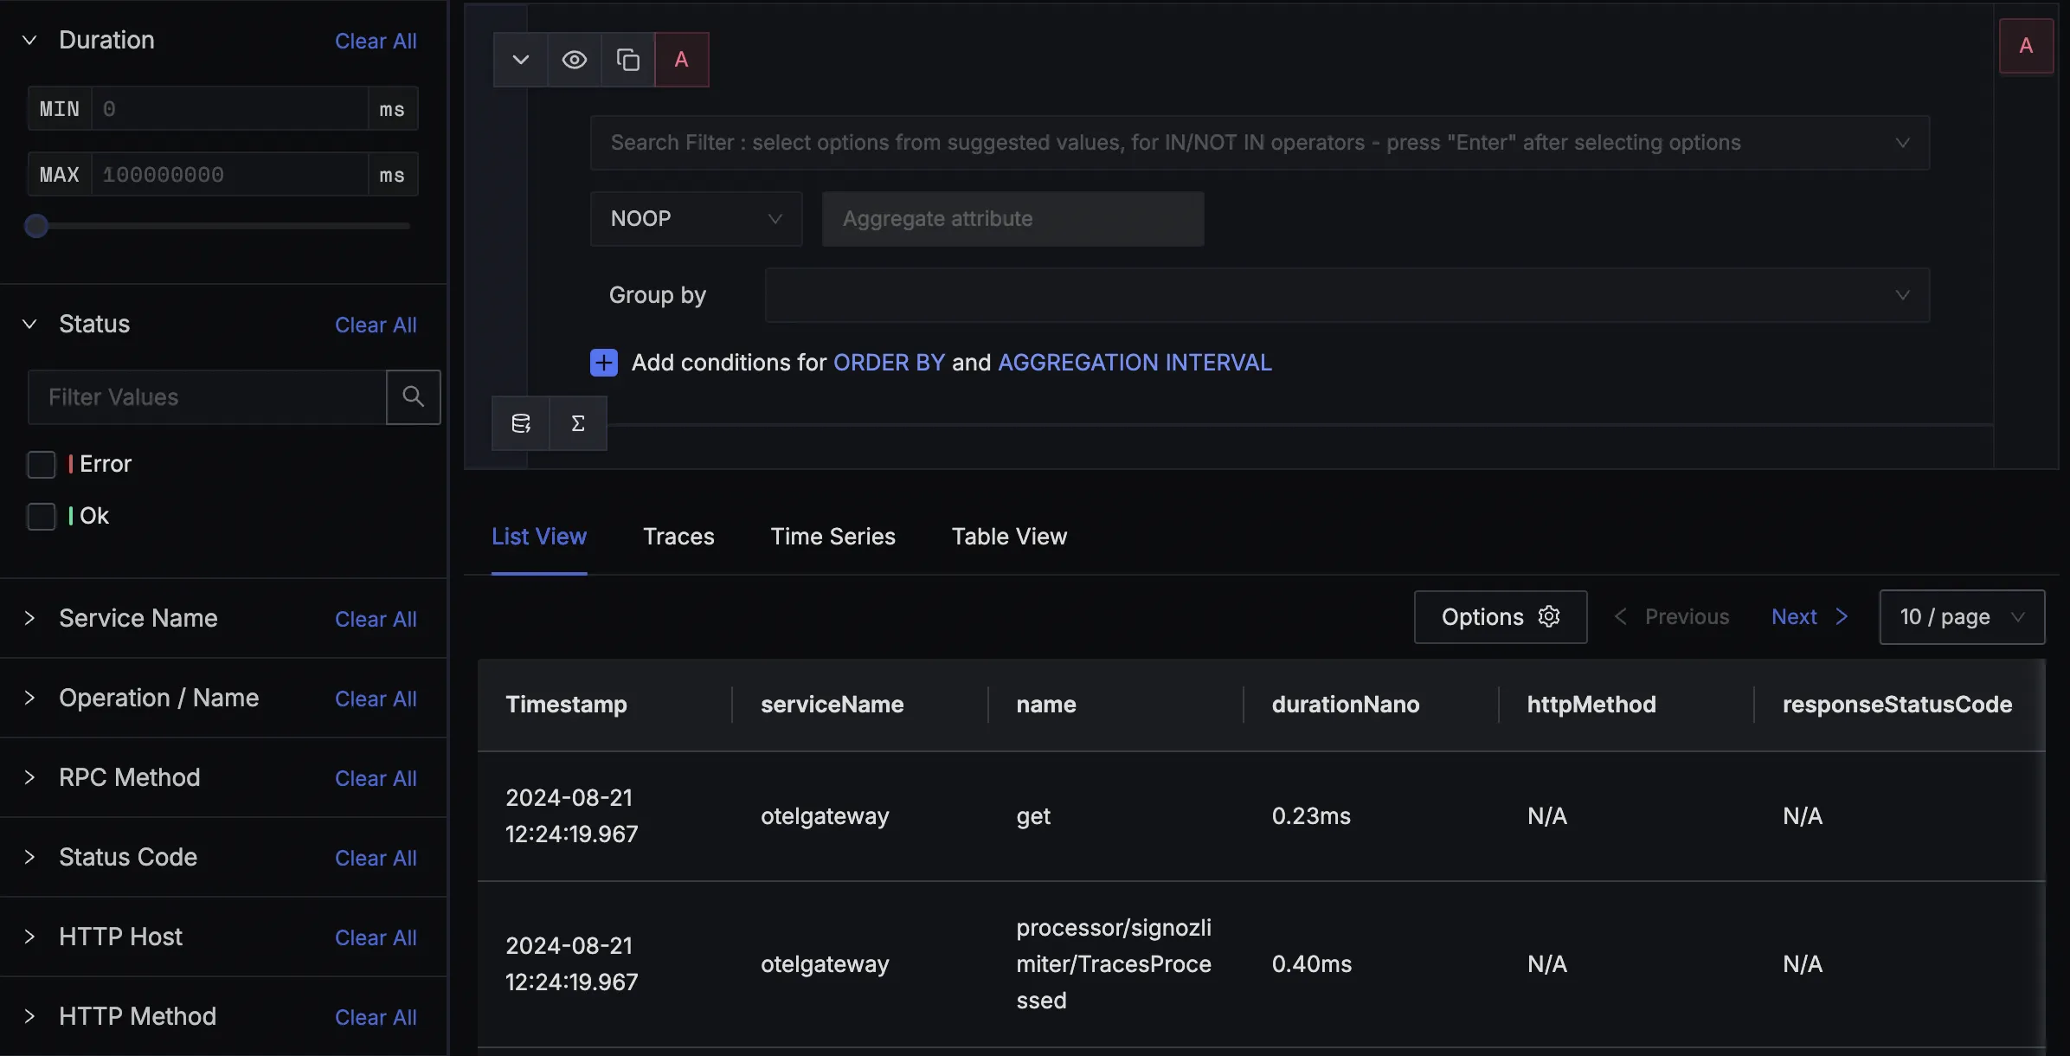
Task: Click the database add query icon
Action: [x=521, y=423]
